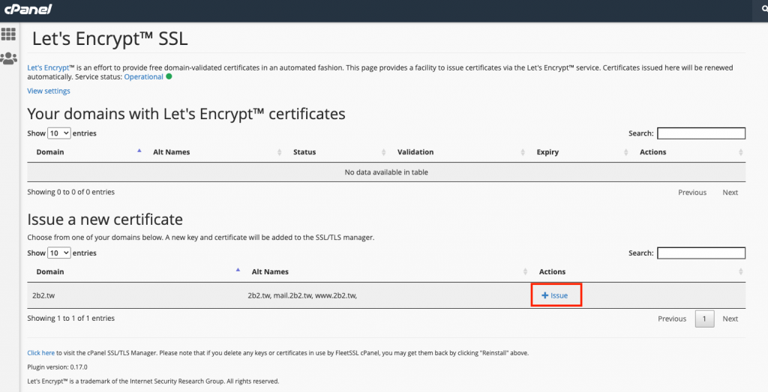This screenshot has width=768, height=392.
Task: Click green service status indicator dot
Action: [169, 76]
